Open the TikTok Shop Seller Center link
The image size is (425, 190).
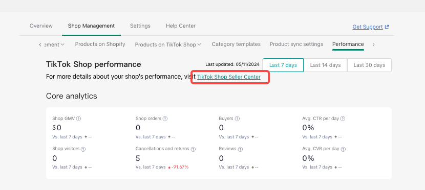[x=229, y=77]
